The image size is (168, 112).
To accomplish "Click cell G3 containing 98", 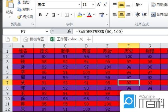I will click(150, 62).
